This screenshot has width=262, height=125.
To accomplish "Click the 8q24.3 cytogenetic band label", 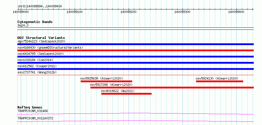I will pos(23,26).
